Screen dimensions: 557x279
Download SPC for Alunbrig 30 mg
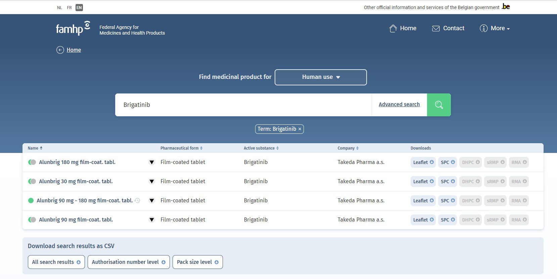click(x=448, y=182)
